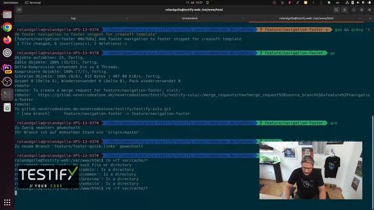Image resolution: width=374 pixels, height=210 pixels.
Task: Open the network status icon
Action: coord(347,2)
